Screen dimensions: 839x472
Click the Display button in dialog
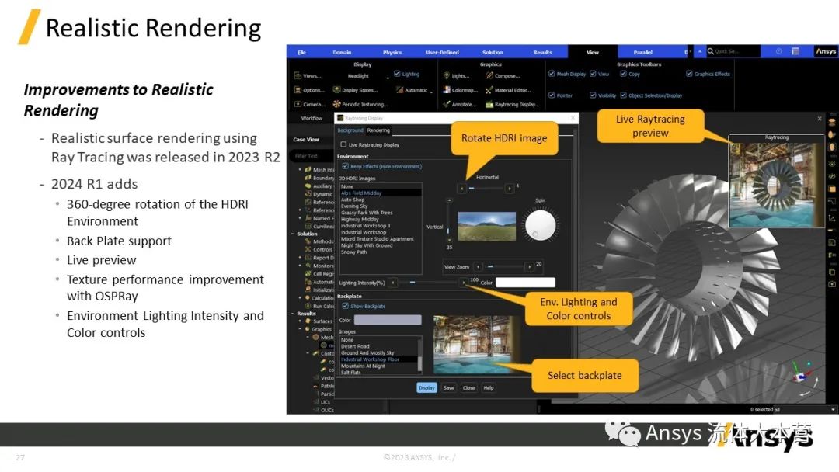tap(426, 387)
